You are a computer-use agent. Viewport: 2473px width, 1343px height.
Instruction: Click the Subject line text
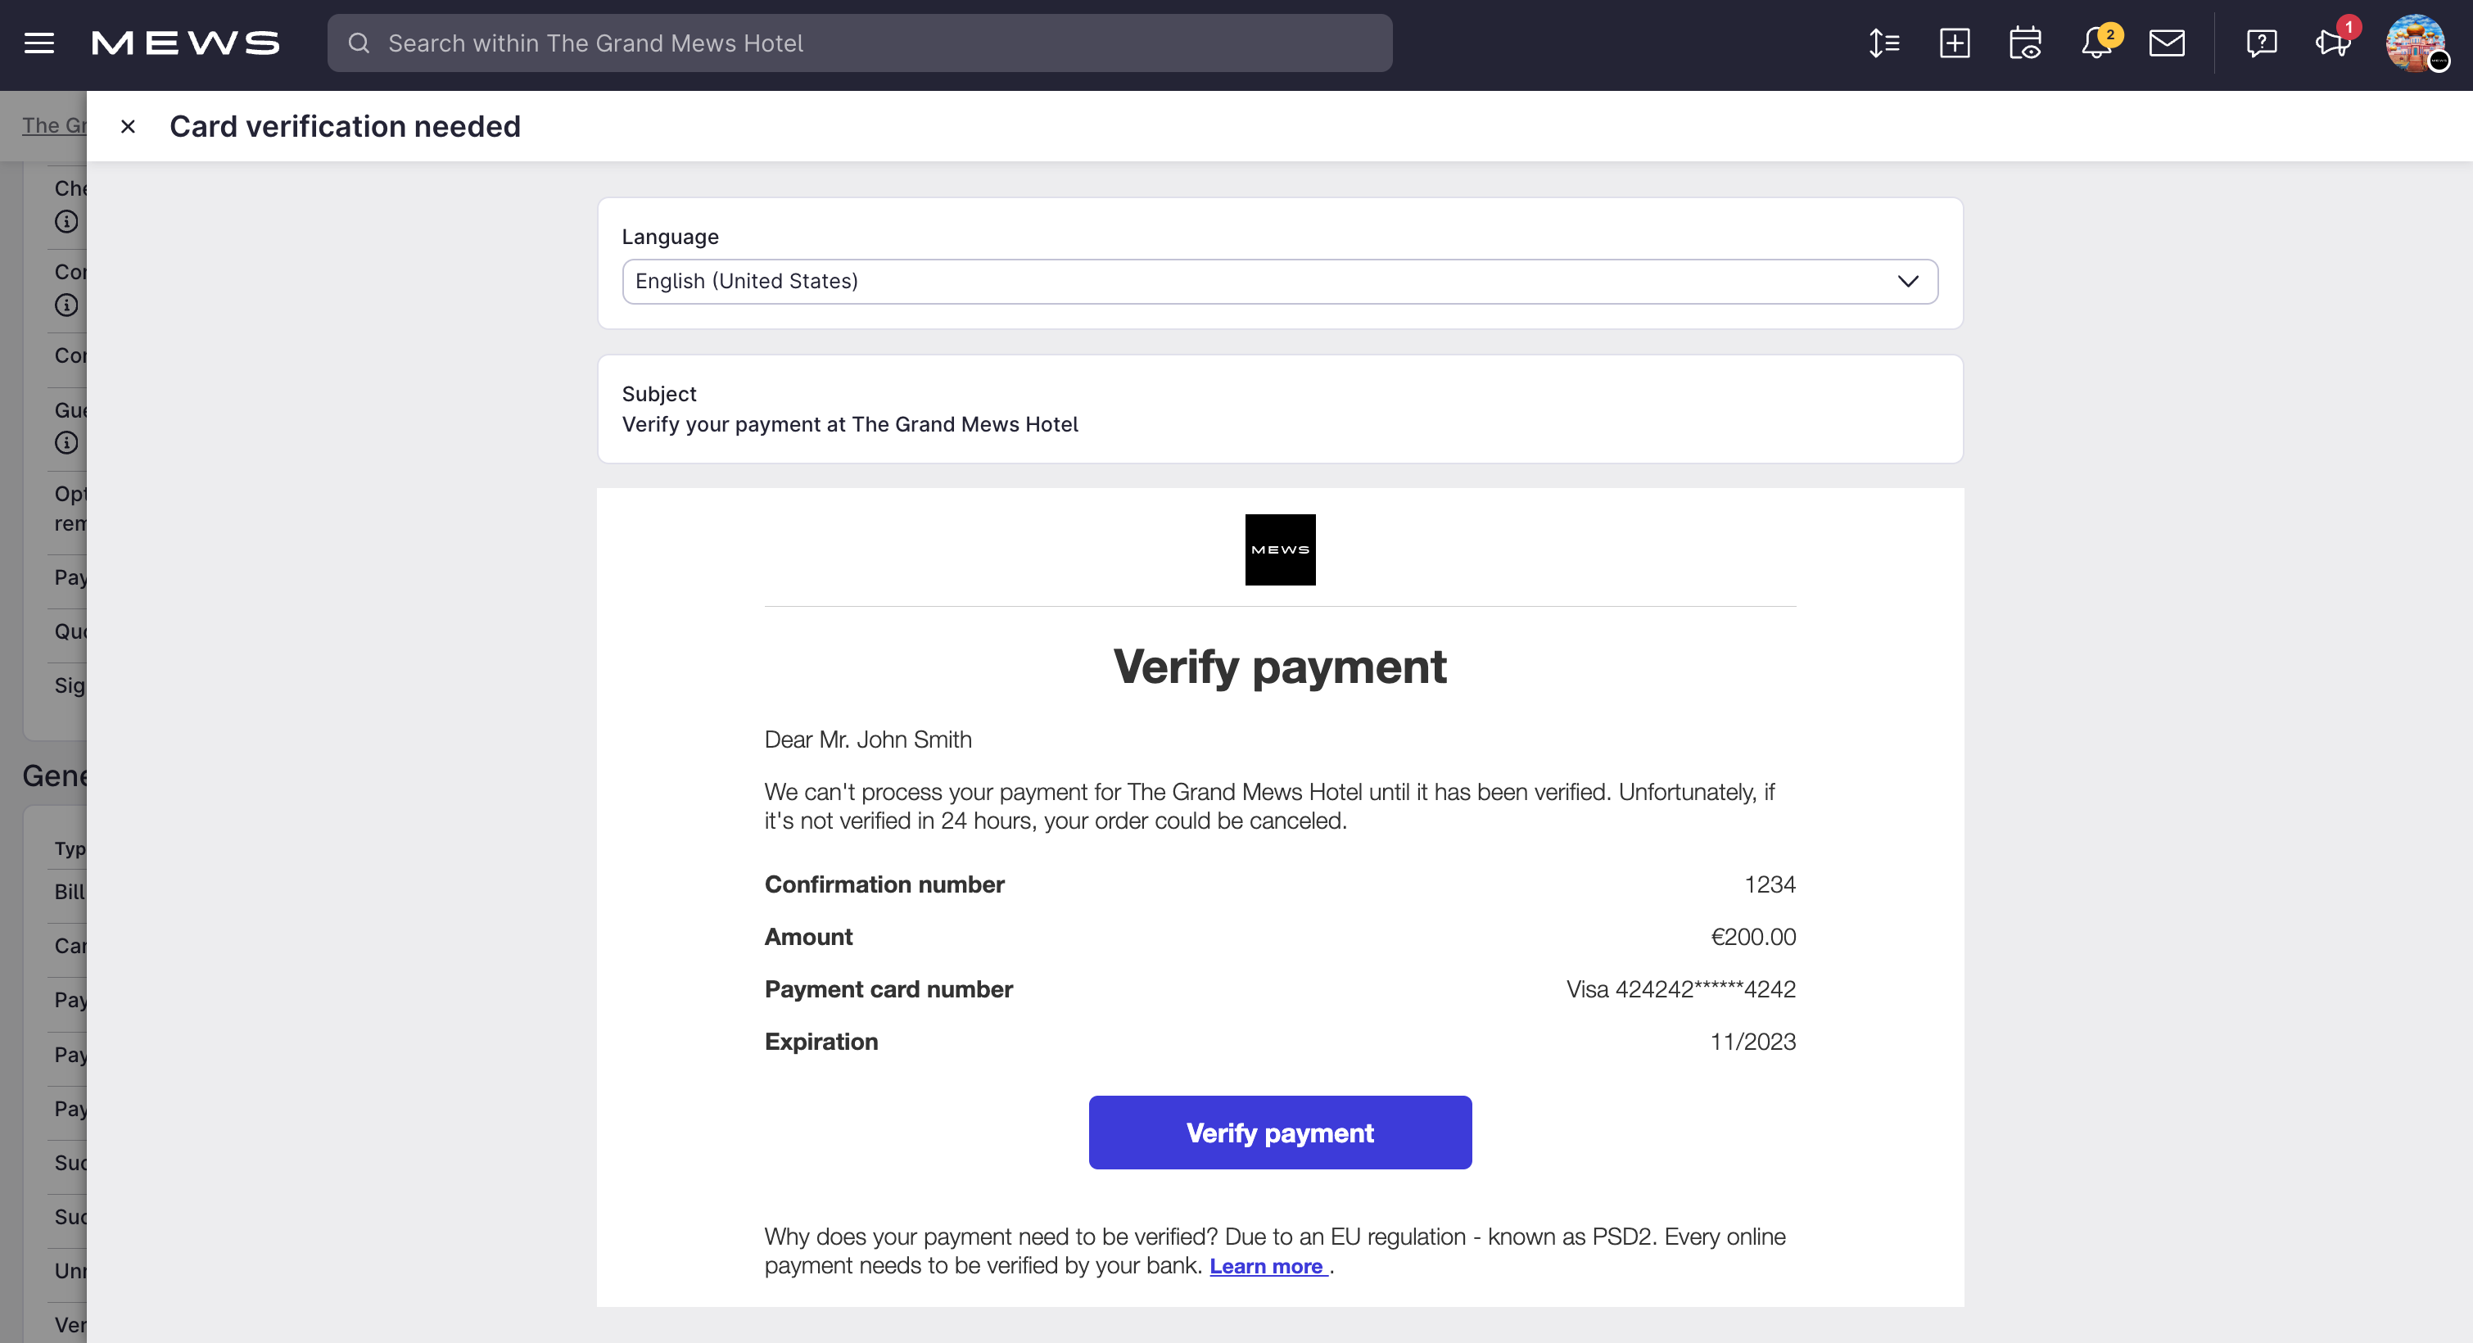(850, 424)
